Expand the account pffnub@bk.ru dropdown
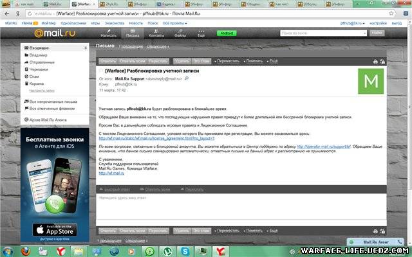This screenshot has width=412, height=257. pos(352,23)
